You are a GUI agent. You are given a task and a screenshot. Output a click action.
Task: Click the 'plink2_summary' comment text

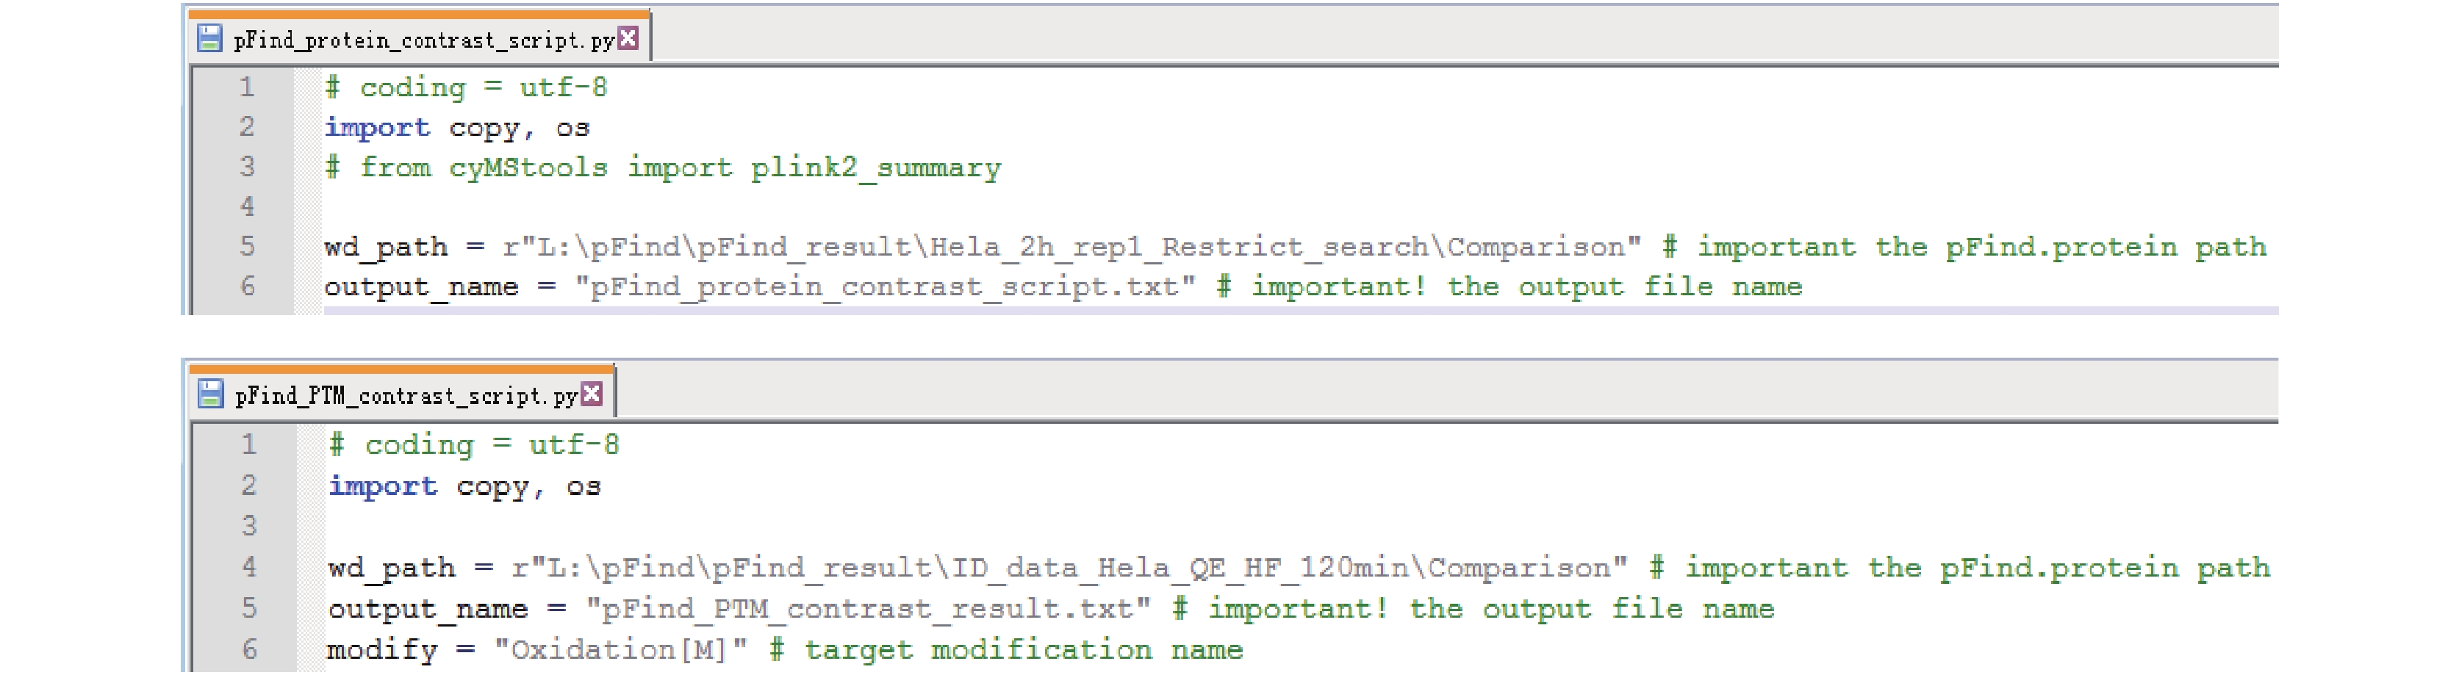click(875, 167)
